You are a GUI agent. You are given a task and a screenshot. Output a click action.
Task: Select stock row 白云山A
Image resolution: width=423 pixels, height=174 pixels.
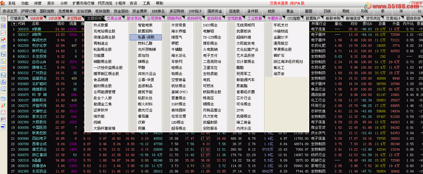click(39, 62)
